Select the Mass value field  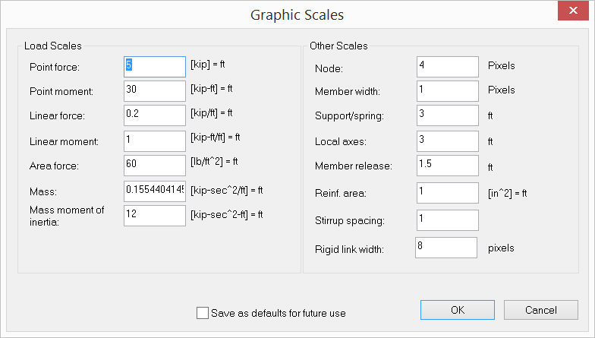click(x=155, y=190)
